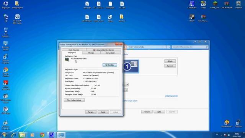Open the Uplay desktop shortcut
This screenshot has height=138, width=245.
click(x=110, y=18)
